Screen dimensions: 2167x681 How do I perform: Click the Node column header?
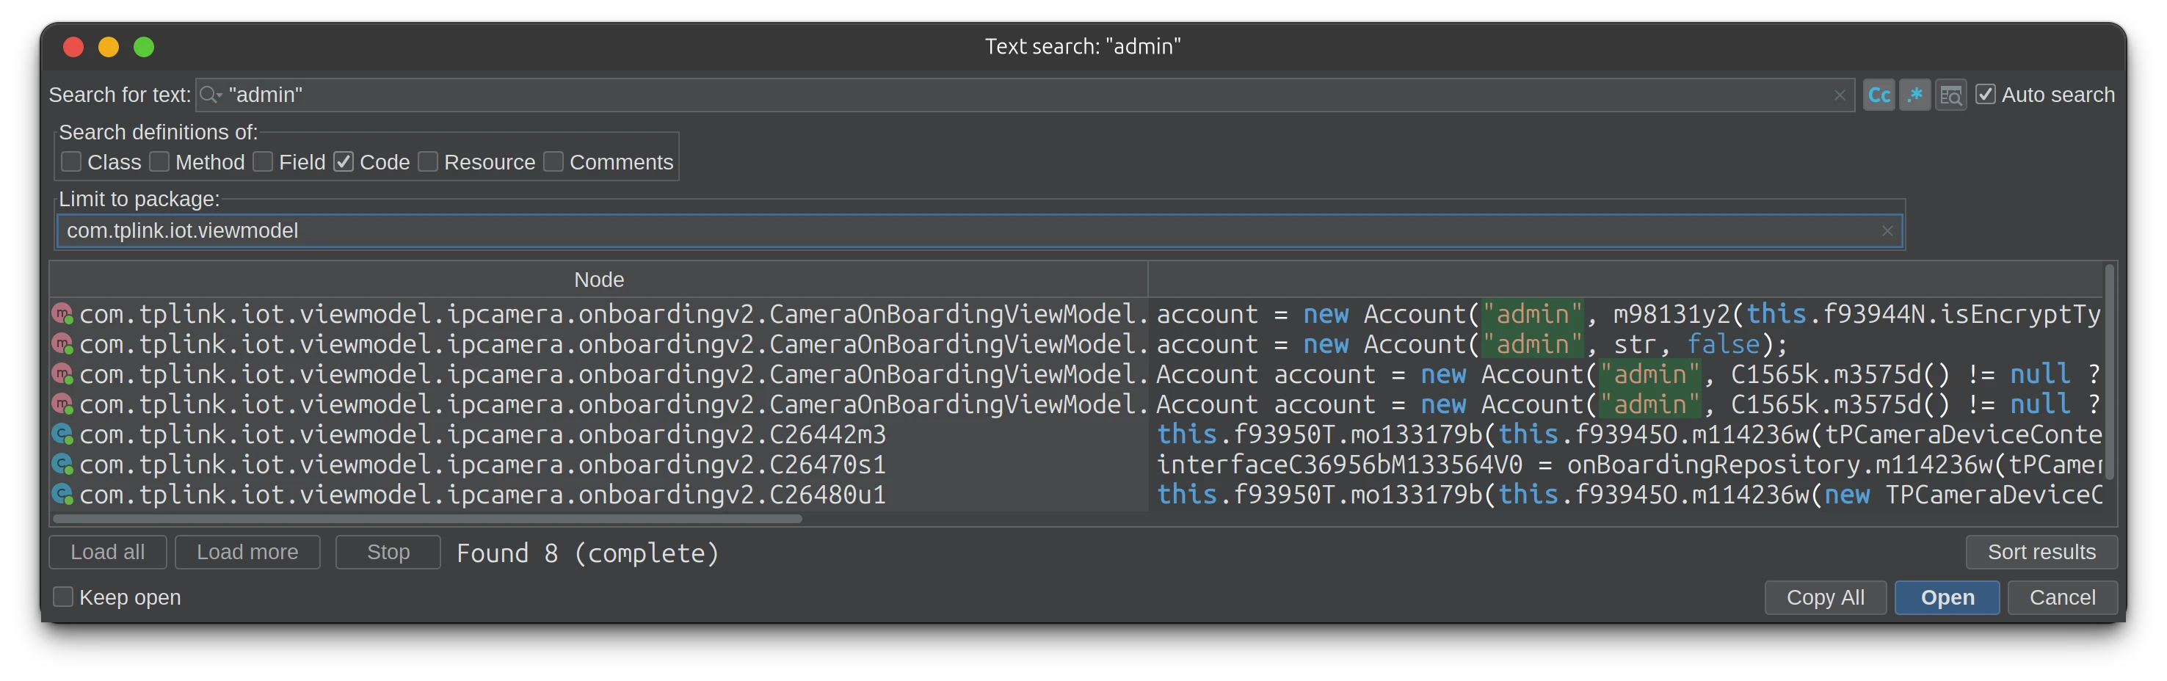[598, 280]
